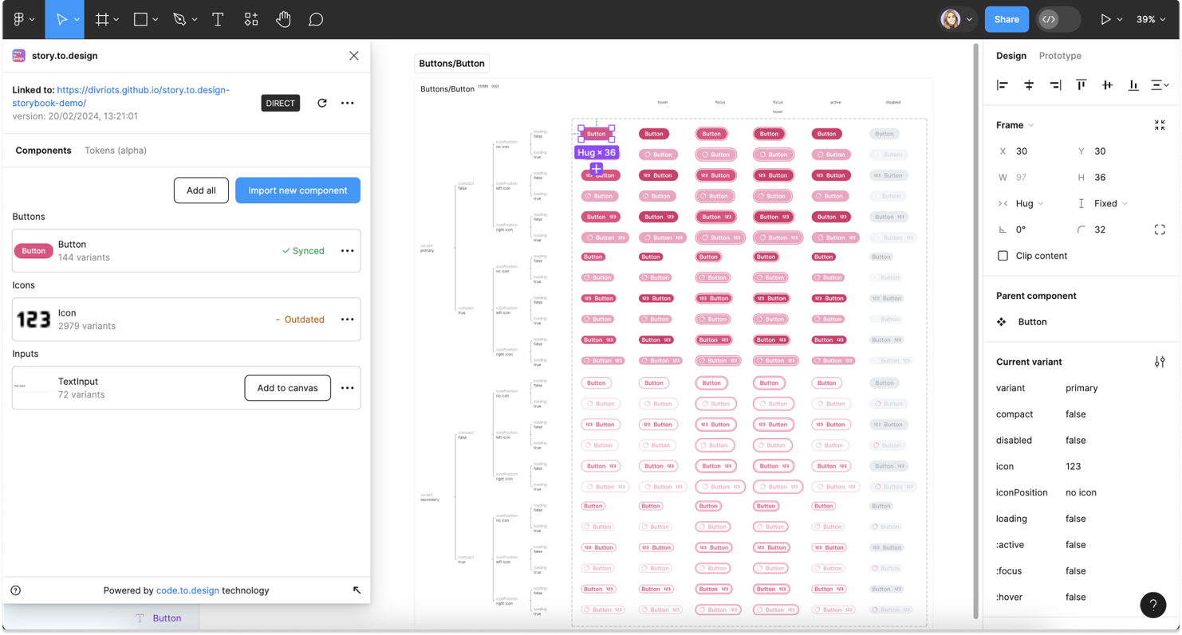This screenshot has width=1182, height=635.
Task: Refresh the story.to.design linked source
Action: tap(324, 103)
